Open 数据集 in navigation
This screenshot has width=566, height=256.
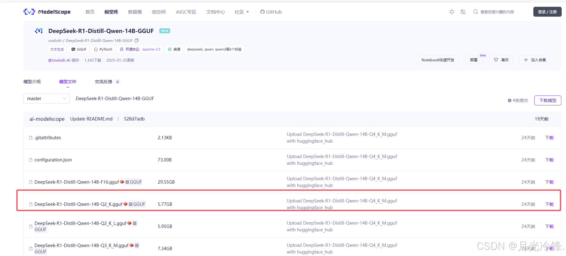(135, 12)
